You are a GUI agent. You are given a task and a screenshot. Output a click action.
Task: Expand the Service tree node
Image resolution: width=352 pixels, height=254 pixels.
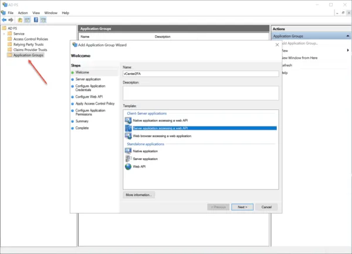(4, 34)
